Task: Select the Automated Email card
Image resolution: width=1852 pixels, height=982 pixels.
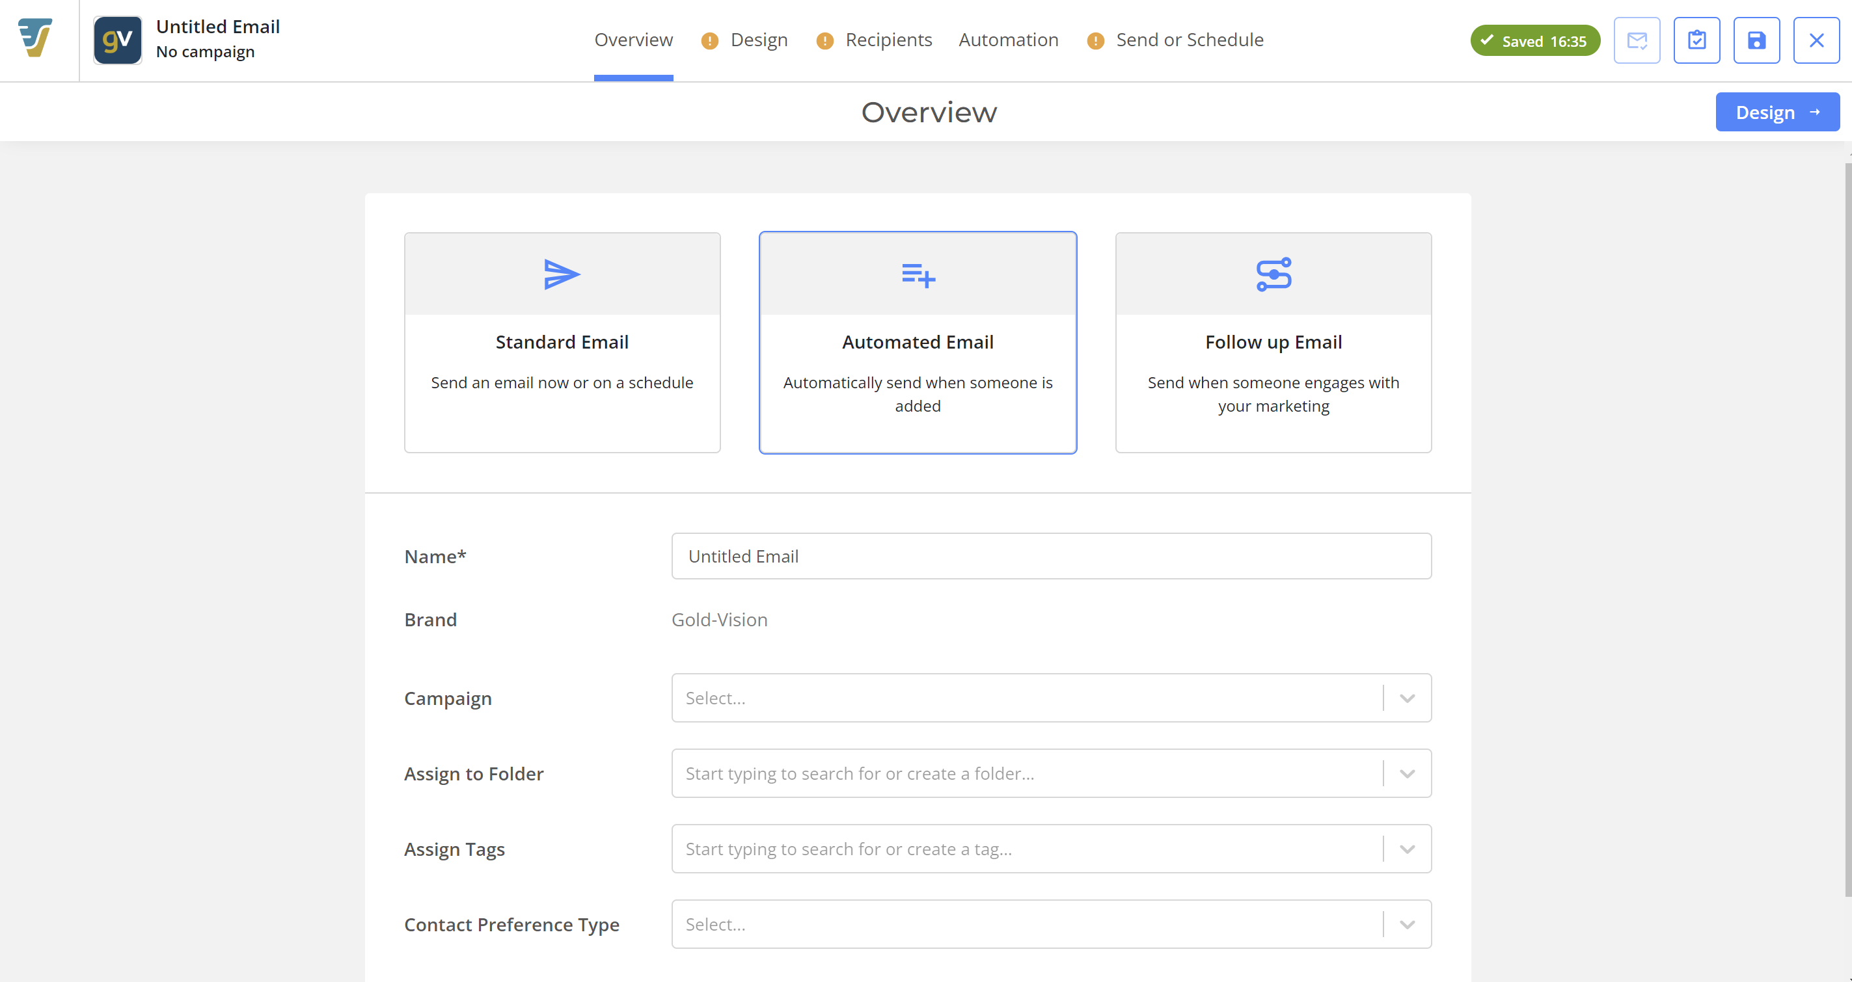Action: [918, 343]
